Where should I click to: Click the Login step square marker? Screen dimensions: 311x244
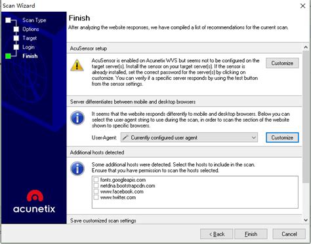tap(16, 47)
